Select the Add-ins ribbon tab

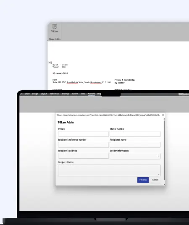91,94
